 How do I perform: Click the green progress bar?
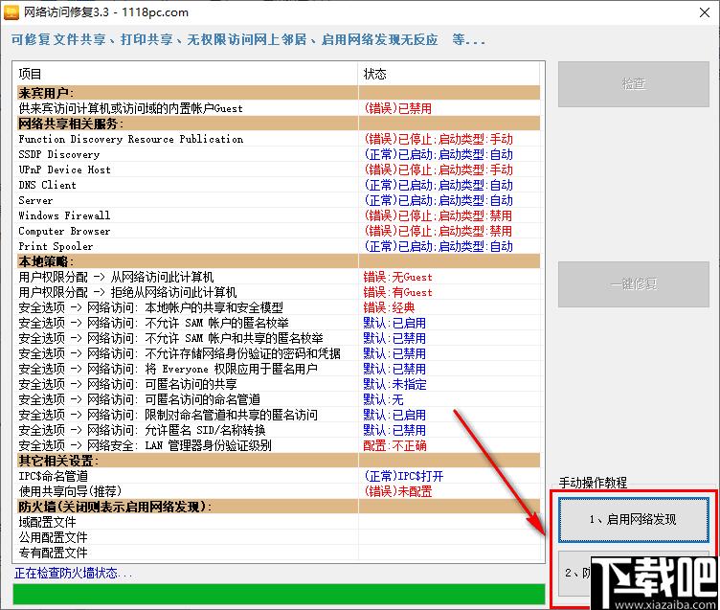(x=280, y=594)
